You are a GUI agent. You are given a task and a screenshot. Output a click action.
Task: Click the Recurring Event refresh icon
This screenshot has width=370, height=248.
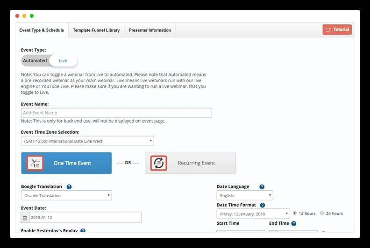click(158, 163)
